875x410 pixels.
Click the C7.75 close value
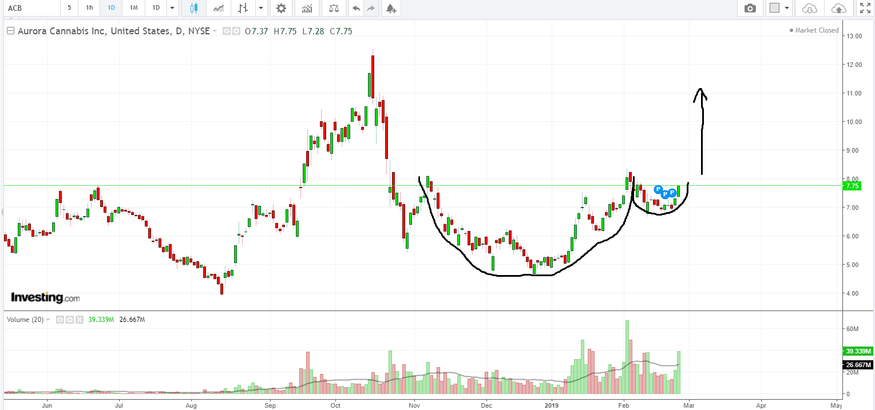[x=341, y=31]
